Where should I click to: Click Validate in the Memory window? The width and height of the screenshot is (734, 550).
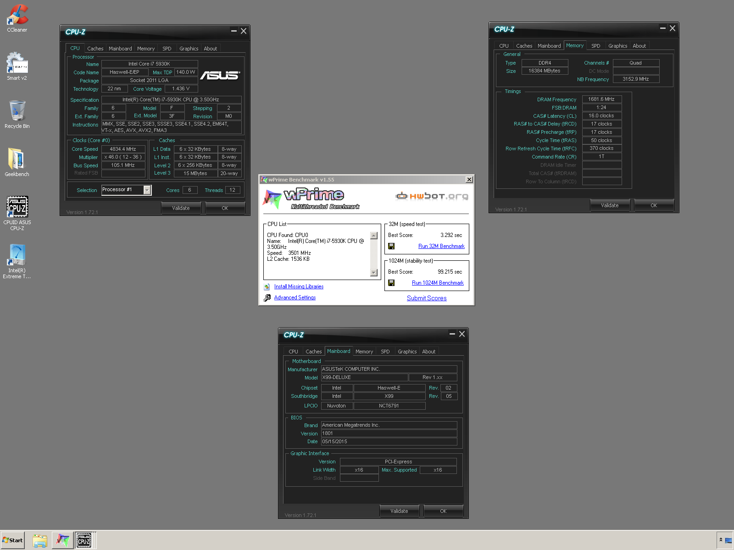(610, 205)
